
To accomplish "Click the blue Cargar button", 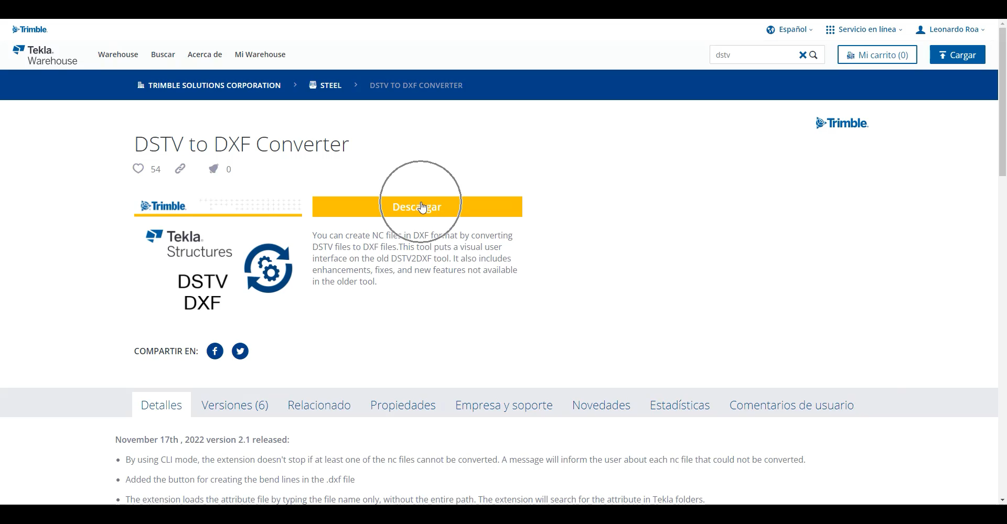I will [x=958, y=54].
